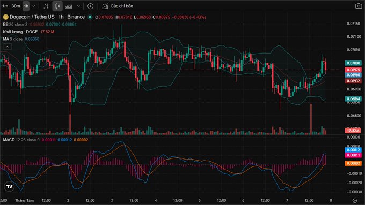The image size is (365, 205).
Task: Collapse the indicator legend chevron
Action: point(8,47)
